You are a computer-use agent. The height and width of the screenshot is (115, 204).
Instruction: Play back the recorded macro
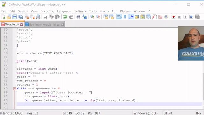click(x=185, y=17)
